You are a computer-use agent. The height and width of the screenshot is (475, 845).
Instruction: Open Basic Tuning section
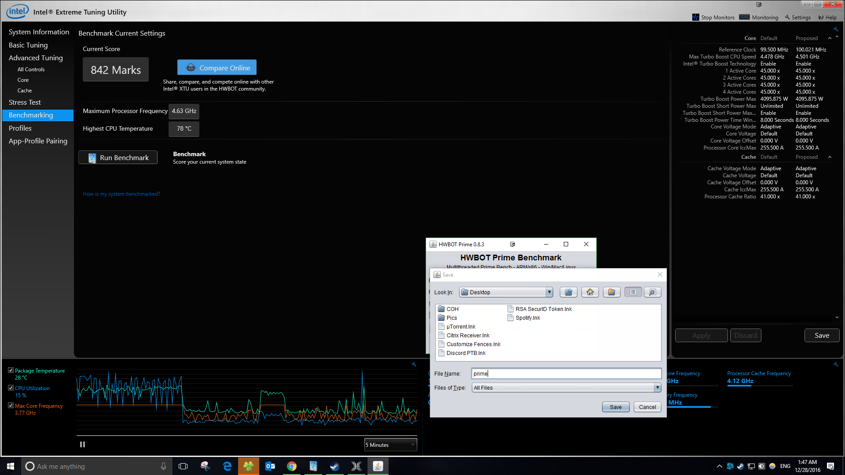point(28,45)
